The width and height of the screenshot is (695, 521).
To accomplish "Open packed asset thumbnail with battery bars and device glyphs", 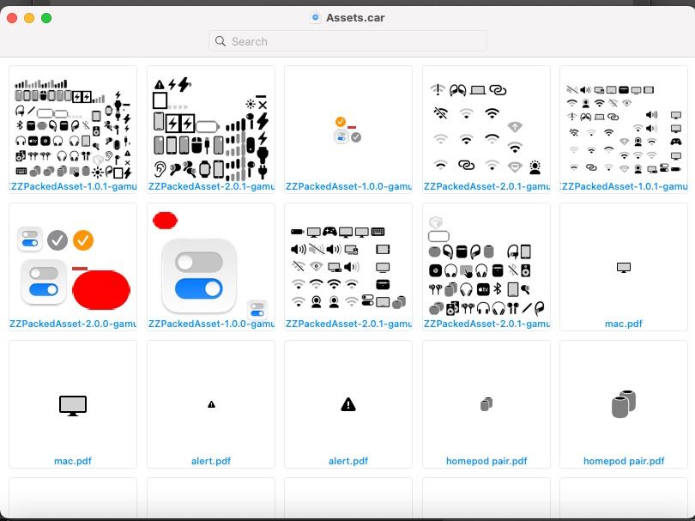I will [73, 129].
